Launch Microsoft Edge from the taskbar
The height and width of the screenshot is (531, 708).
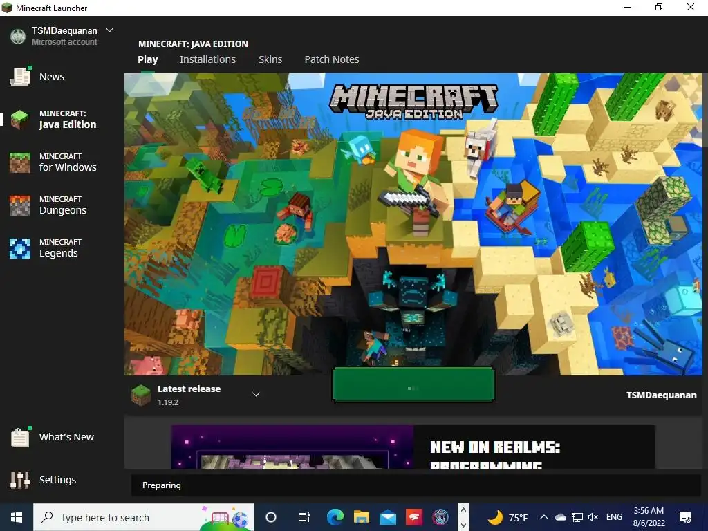point(335,517)
